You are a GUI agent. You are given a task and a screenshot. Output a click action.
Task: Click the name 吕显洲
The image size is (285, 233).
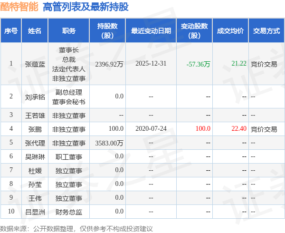click(x=35, y=212)
